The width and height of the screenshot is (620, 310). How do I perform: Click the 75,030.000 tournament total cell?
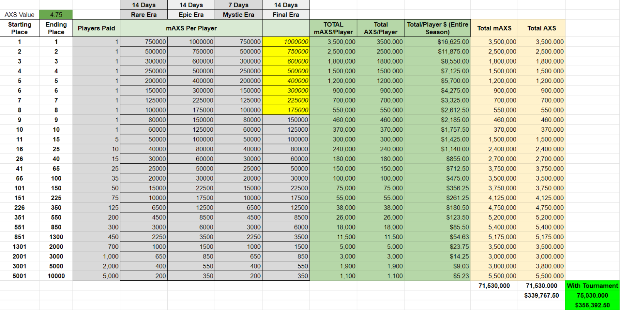(592, 295)
